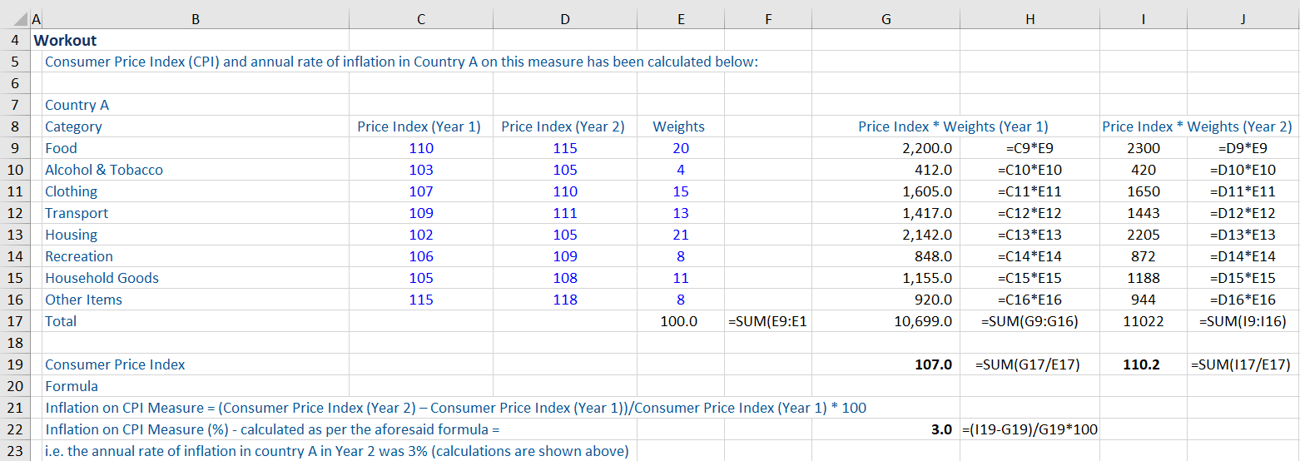Select column J header

tap(1243, 20)
